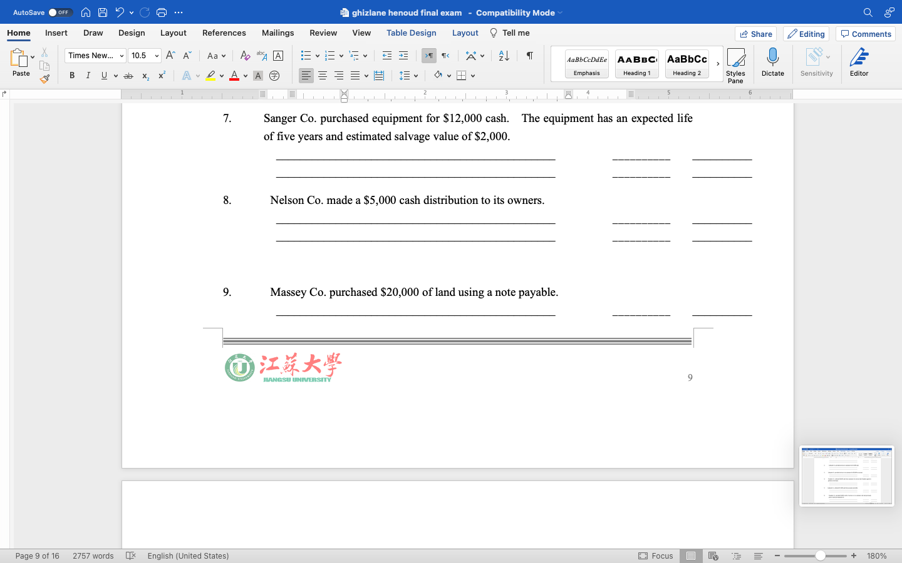This screenshot has height=563, width=902.
Task: Open the Home icon in the title bar
Action: tap(86, 13)
